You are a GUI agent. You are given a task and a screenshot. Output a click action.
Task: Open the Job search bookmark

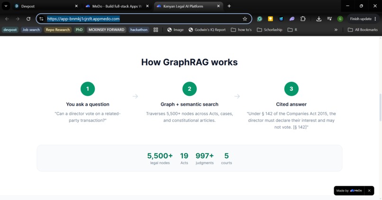(31, 30)
